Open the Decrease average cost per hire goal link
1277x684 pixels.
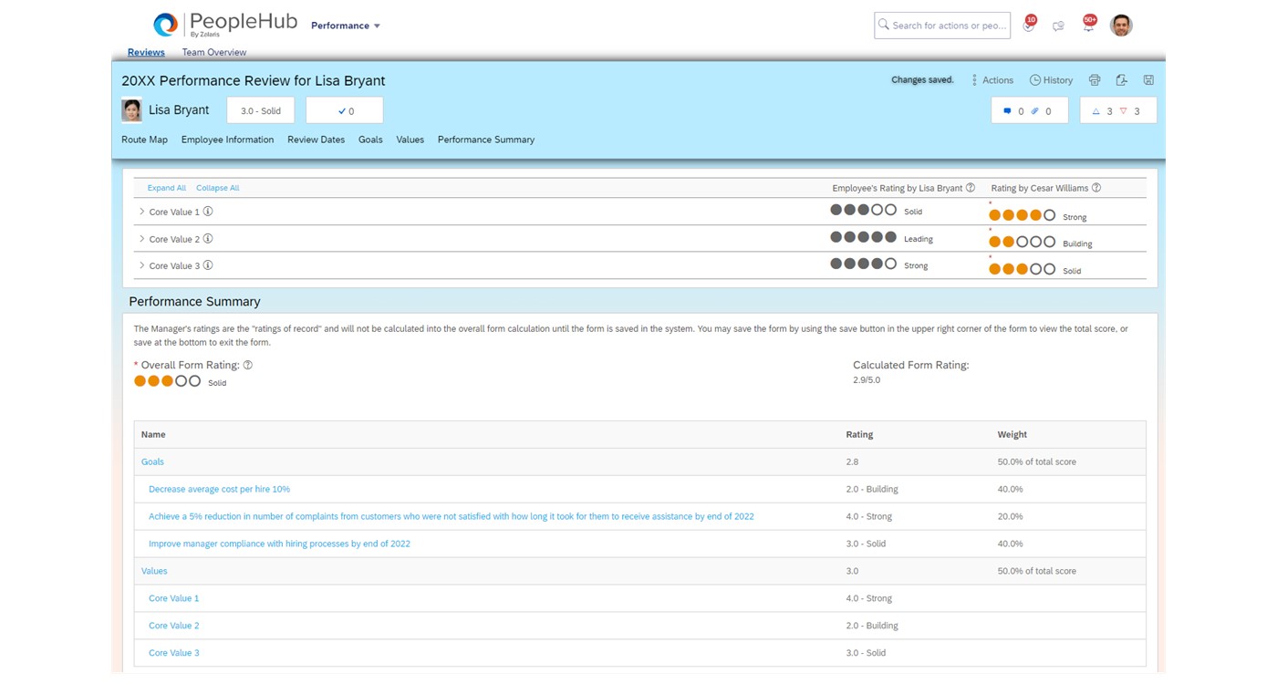pyautogui.click(x=219, y=489)
